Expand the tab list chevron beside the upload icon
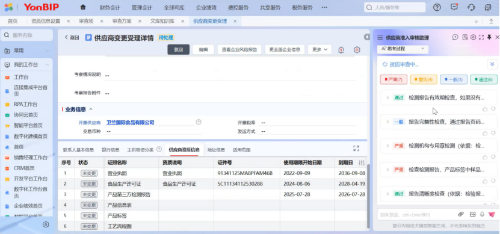Viewport: 500px width, 234px height. [x=476, y=22]
